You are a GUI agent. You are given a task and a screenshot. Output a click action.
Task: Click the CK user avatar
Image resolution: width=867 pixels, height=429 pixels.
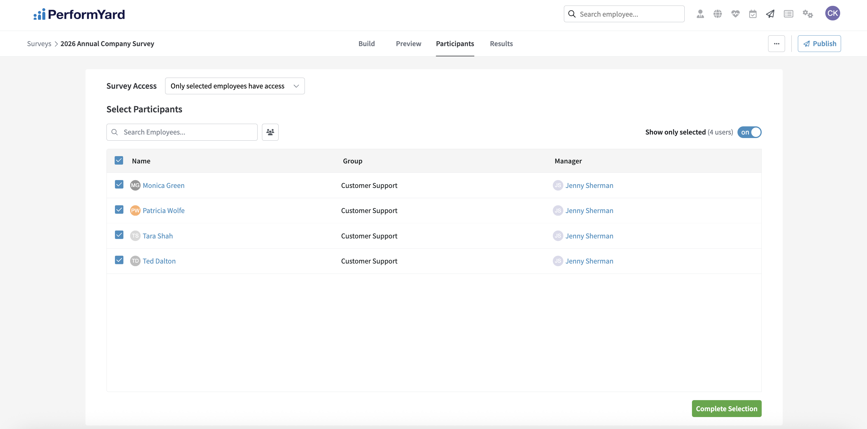(x=832, y=13)
